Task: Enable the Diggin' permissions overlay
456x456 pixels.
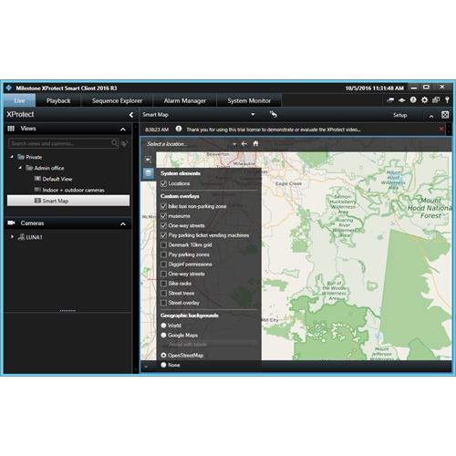Action: [x=163, y=264]
